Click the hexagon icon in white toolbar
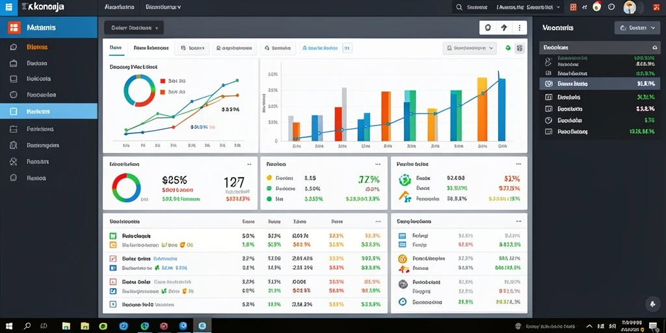 (488, 27)
